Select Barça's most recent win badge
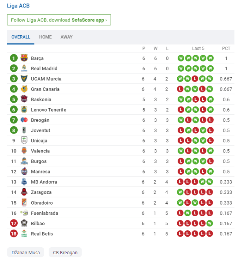251x266 pixels. click(x=210, y=58)
